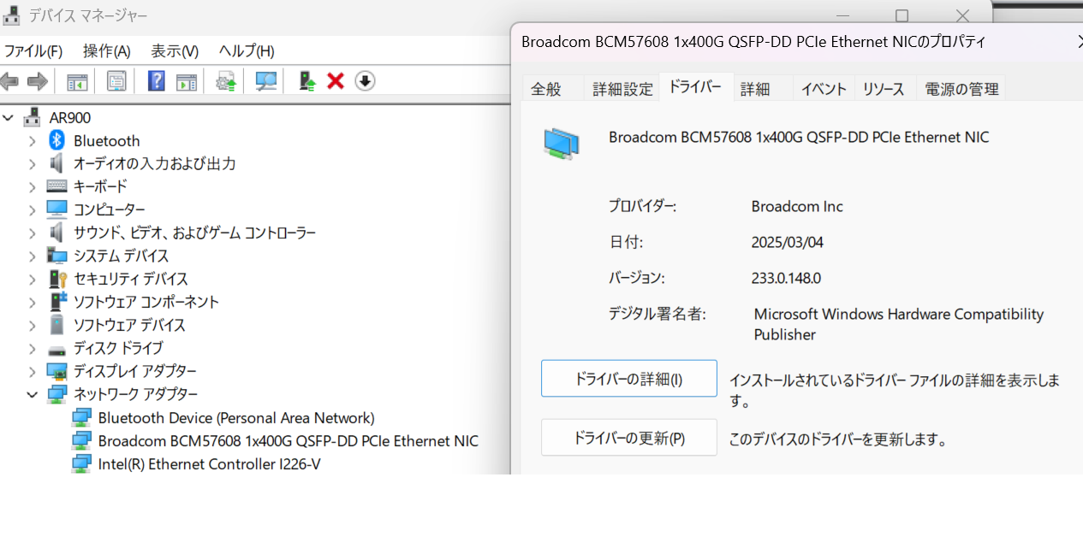Click the security device icon beside セキュリティ デバイス
Screen dimensions: 1083x554
coord(57,279)
